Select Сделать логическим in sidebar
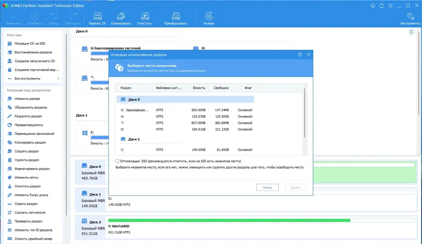 pos(30,212)
